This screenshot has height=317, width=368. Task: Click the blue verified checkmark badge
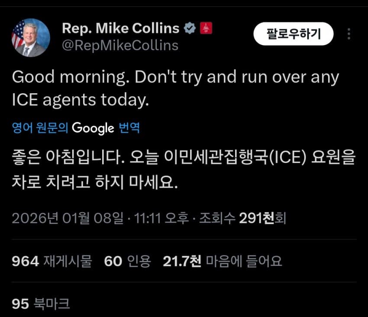pos(190,28)
